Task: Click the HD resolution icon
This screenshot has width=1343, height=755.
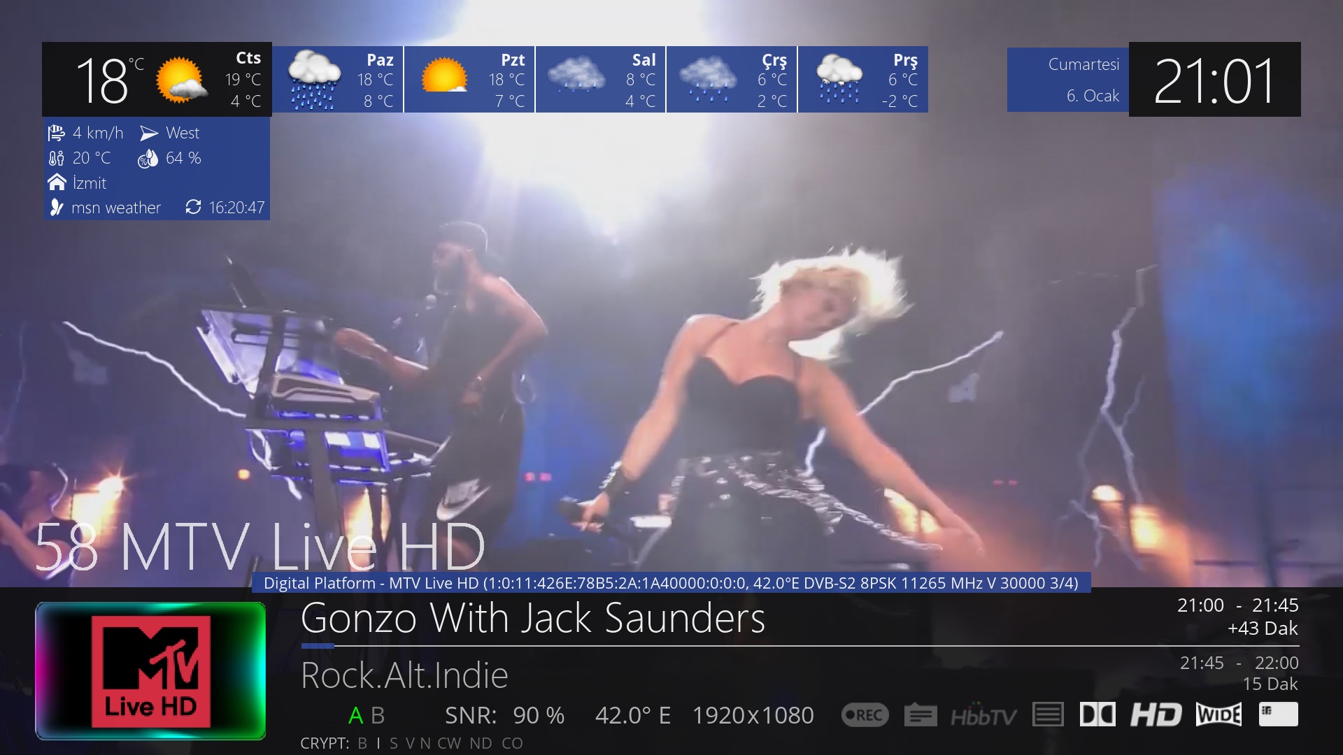Action: [x=1156, y=714]
